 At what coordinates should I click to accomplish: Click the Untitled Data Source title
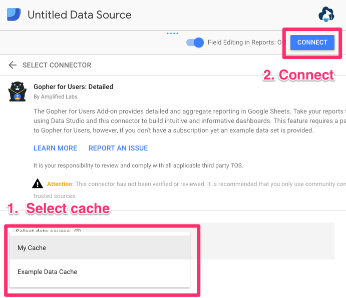(79, 15)
